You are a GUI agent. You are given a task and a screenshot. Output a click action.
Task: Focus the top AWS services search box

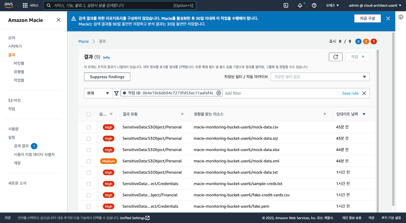coord(120,5)
